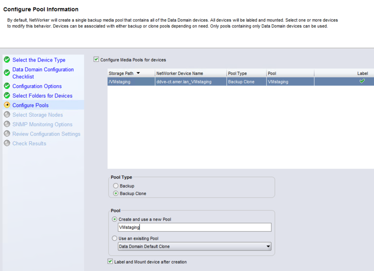
Task: Click the green check icon beside Select Folders for Devices
Action: point(7,95)
